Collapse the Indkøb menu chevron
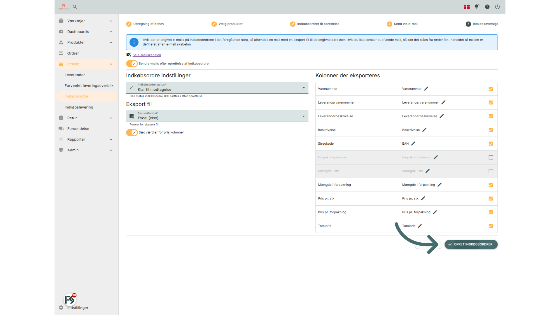560x315 pixels. click(x=111, y=64)
